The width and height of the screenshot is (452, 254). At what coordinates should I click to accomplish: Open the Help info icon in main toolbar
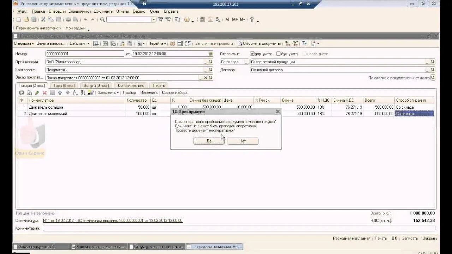(x=187, y=20)
